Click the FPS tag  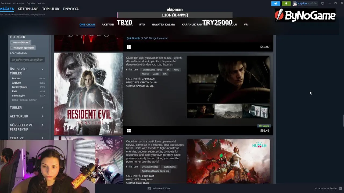pyautogui.click(x=165, y=74)
